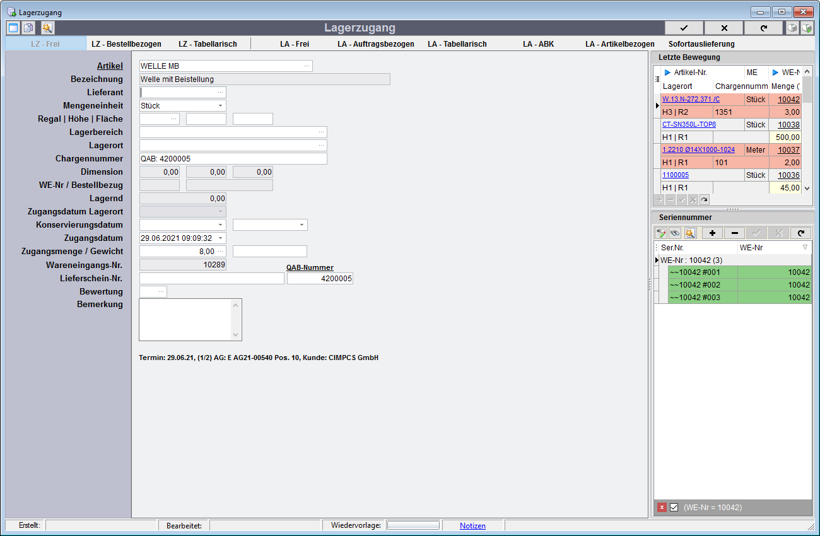The width and height of the screenshot is (820, 536).
Task: Click the QAB-Nummer field 4200005
Action: tap(320, 278)
